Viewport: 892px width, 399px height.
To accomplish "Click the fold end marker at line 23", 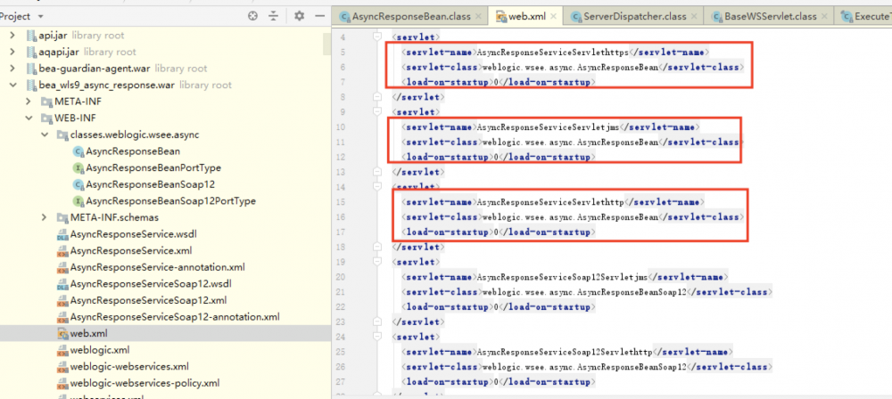I will 376,322.
